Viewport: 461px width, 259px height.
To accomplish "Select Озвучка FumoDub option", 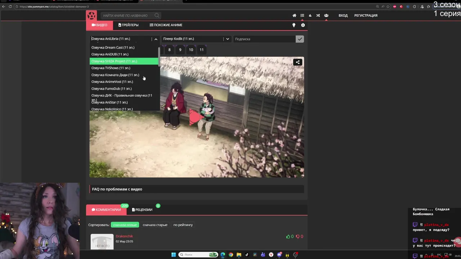I will click(x=124, y=88).
